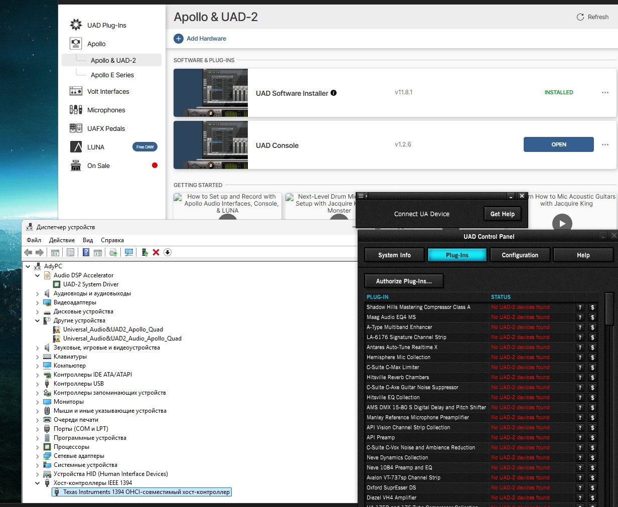
Task: Click Update driver green-arrow toolbar icon
Action: 144,252
